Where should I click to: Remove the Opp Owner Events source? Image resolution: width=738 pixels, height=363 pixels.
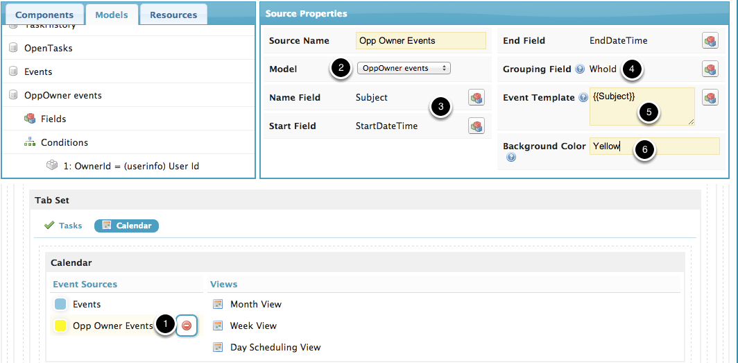tap(187, 326)
